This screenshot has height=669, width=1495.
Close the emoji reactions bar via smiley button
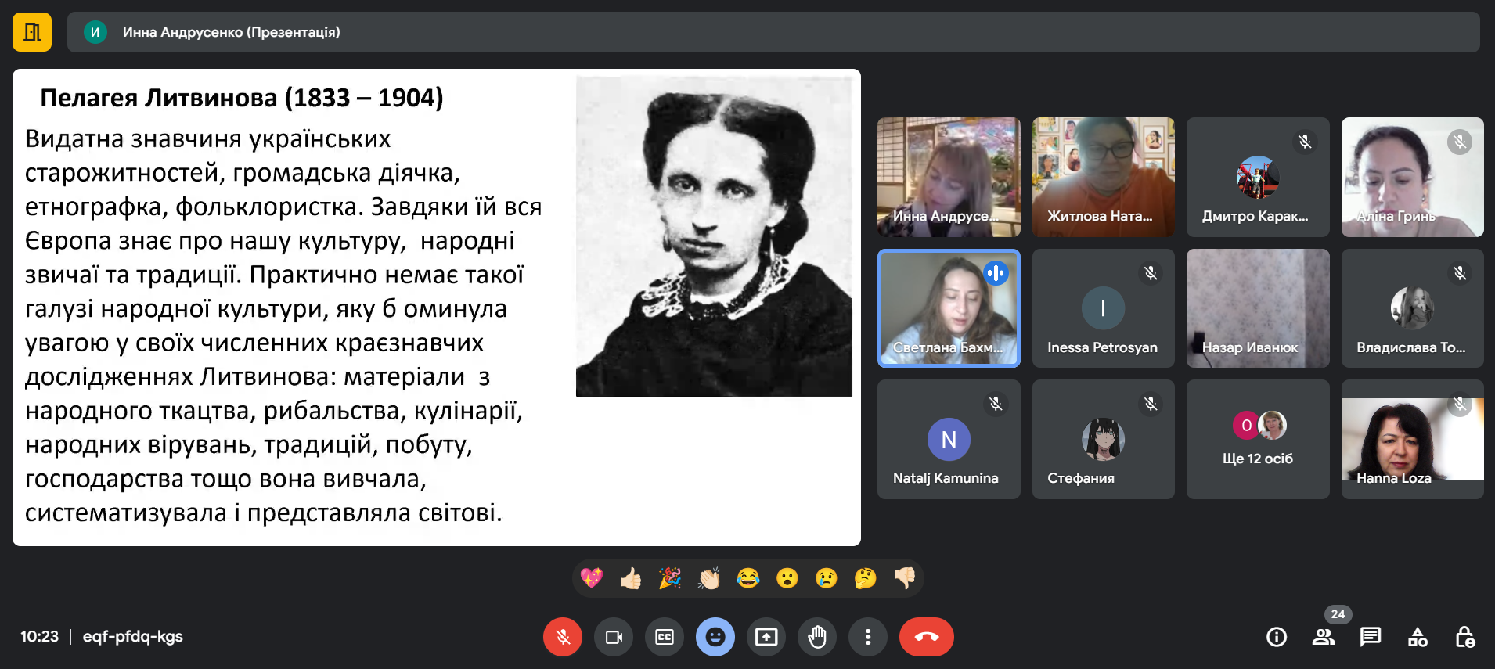(x=715, y=637)
